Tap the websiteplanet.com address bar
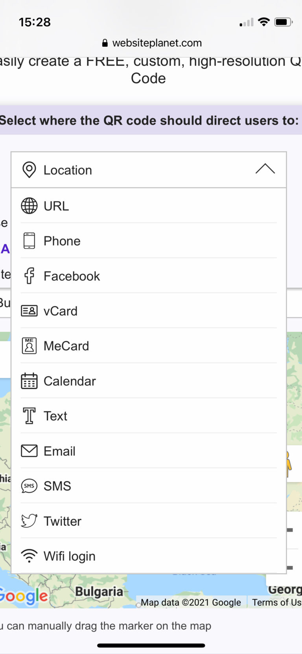Image resolution: width=302 pixels, height=654 pixels. point(152,43)
